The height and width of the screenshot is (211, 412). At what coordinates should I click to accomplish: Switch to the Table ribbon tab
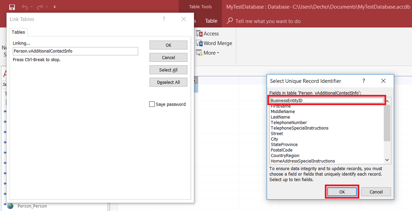211,21
